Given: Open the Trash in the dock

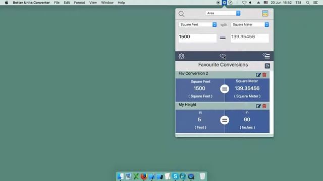Looking at the screenshot, I should coord(202,176).
